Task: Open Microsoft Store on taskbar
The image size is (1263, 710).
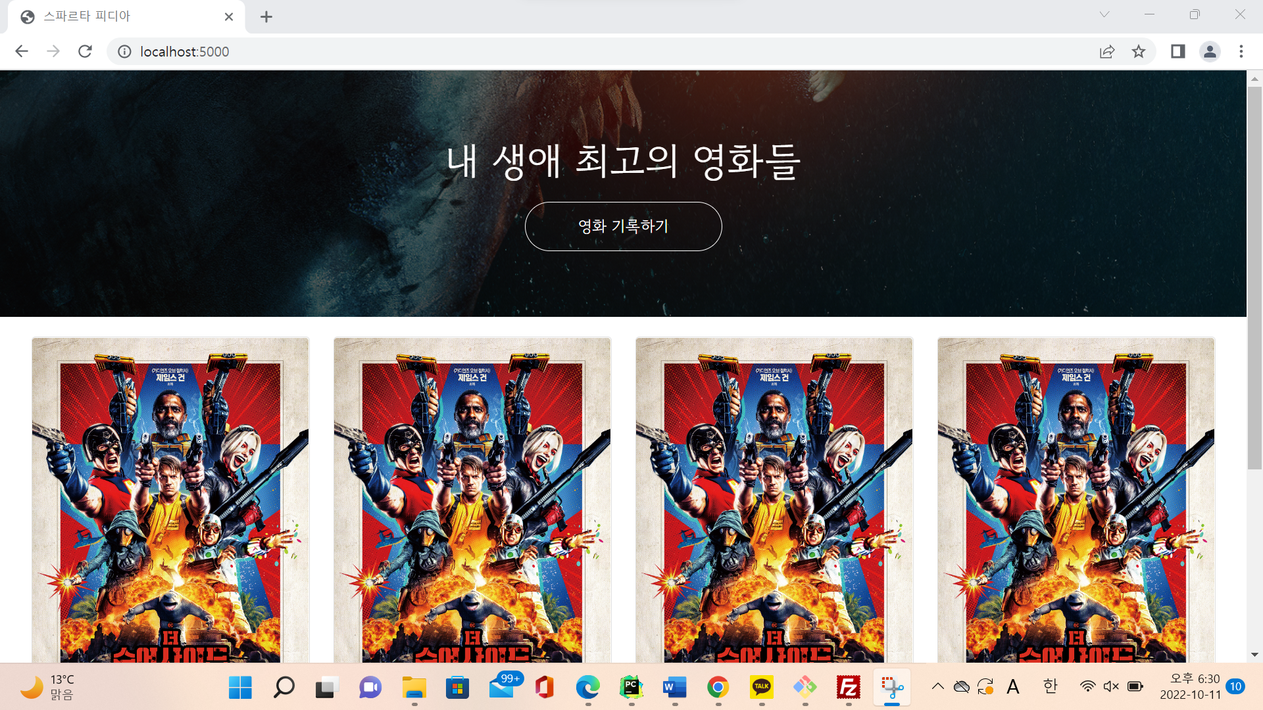Action: [457, 688]
